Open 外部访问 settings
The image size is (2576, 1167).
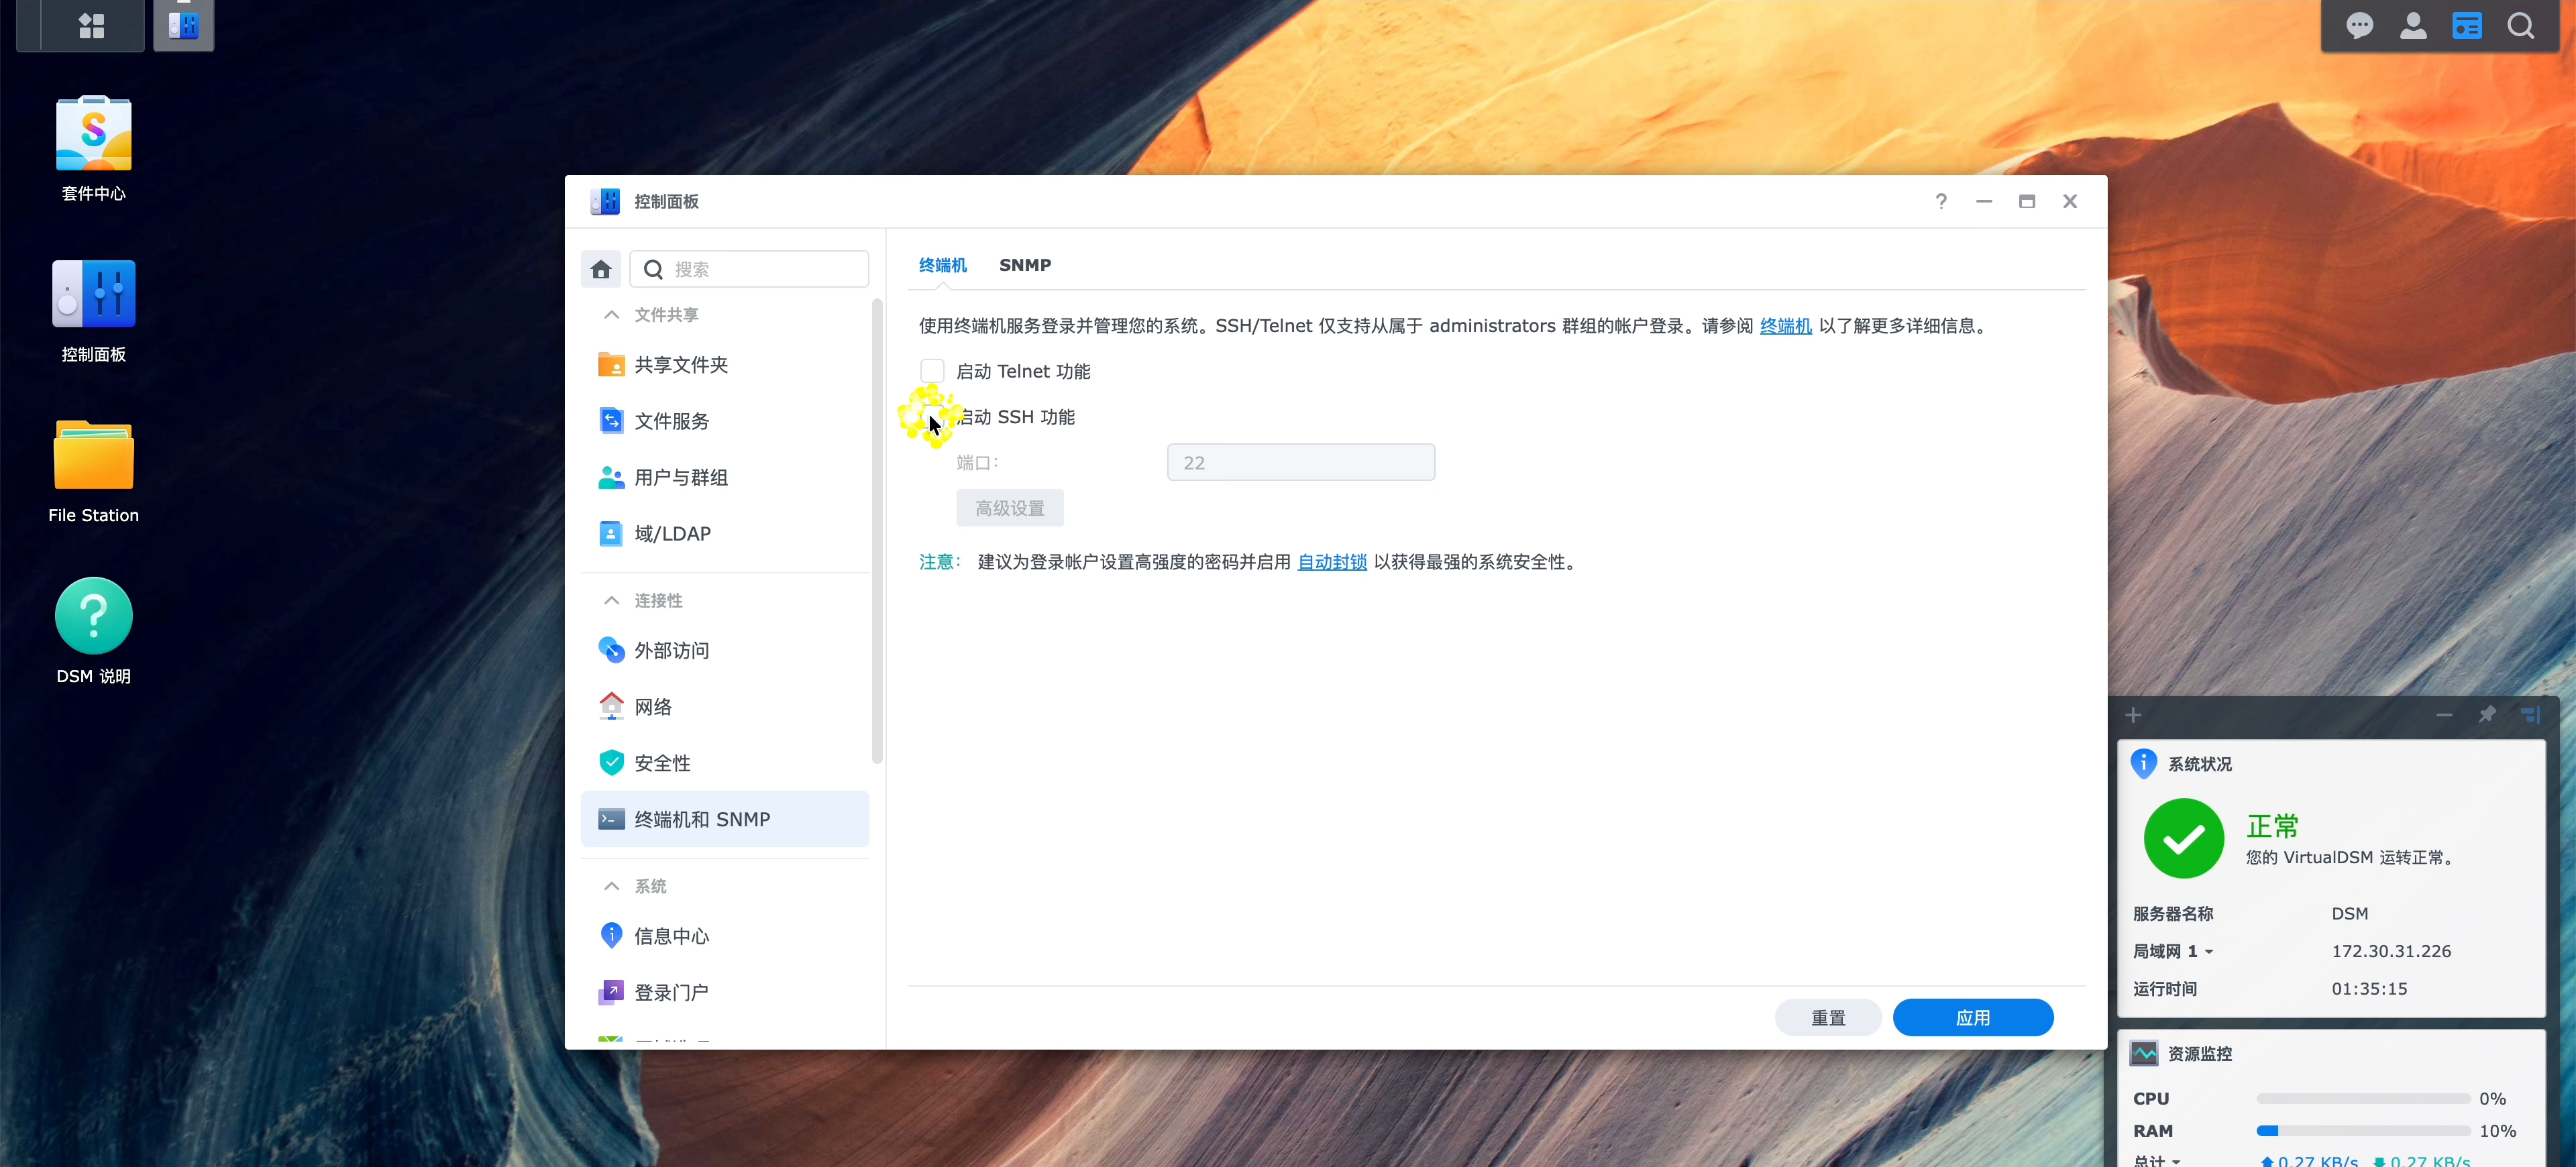(x=725, y=650)
